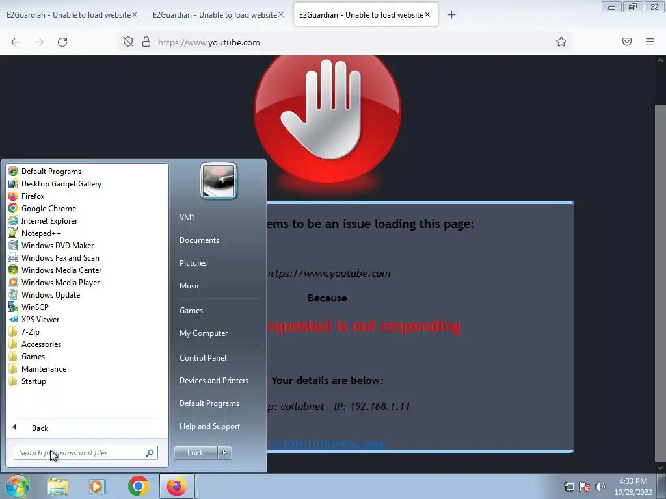Open Control Panel
Viewport: 666px width, 499px height.
[203, 358]
